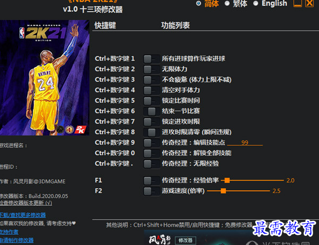319x245 pixels.
Task: Enable F1 传奇经理：经验倍率 toggle
Action: [x=152, y=181]
